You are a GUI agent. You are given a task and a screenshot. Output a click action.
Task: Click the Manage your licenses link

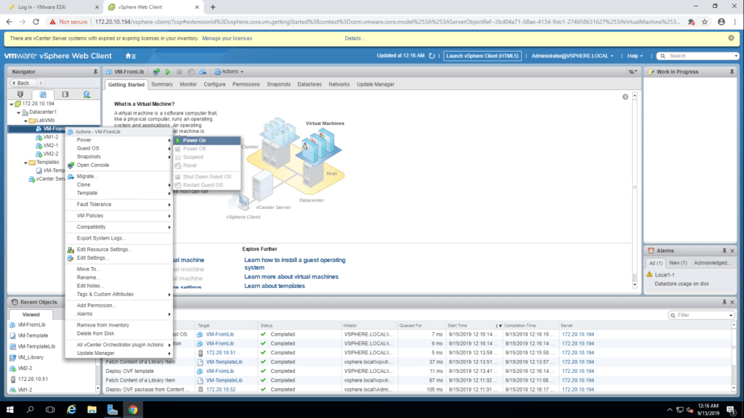[227, 38]
